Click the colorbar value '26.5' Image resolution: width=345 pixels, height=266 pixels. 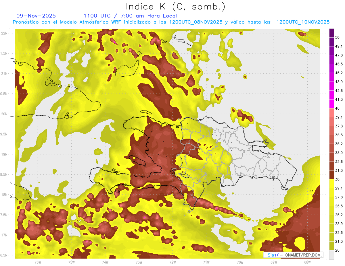click(339, 206)
